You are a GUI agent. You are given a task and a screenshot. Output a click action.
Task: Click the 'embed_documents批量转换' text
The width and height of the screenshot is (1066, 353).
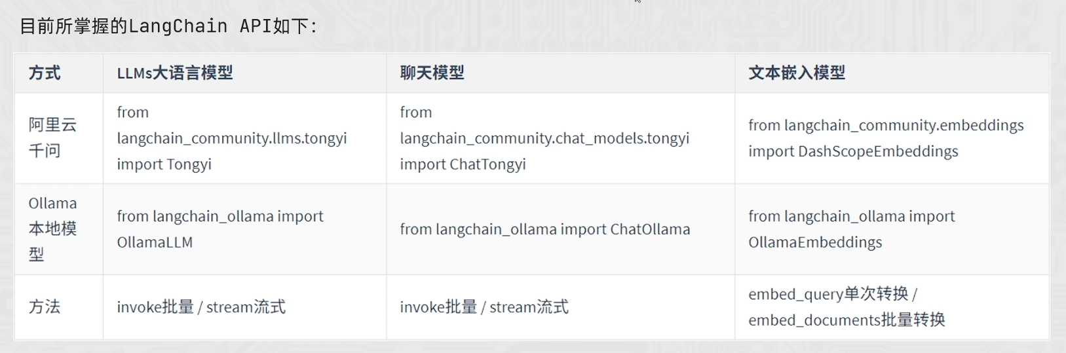point(847,320)
